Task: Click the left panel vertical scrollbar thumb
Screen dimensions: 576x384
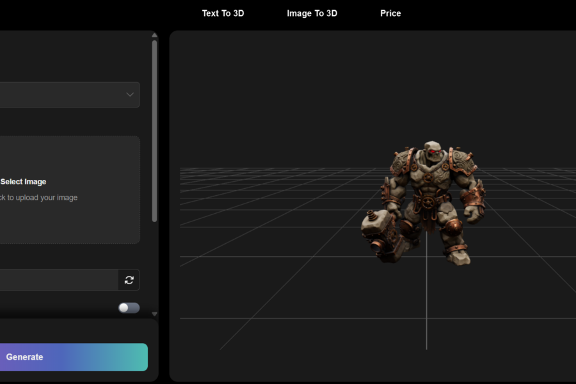Action: click(x=154, y=131)
